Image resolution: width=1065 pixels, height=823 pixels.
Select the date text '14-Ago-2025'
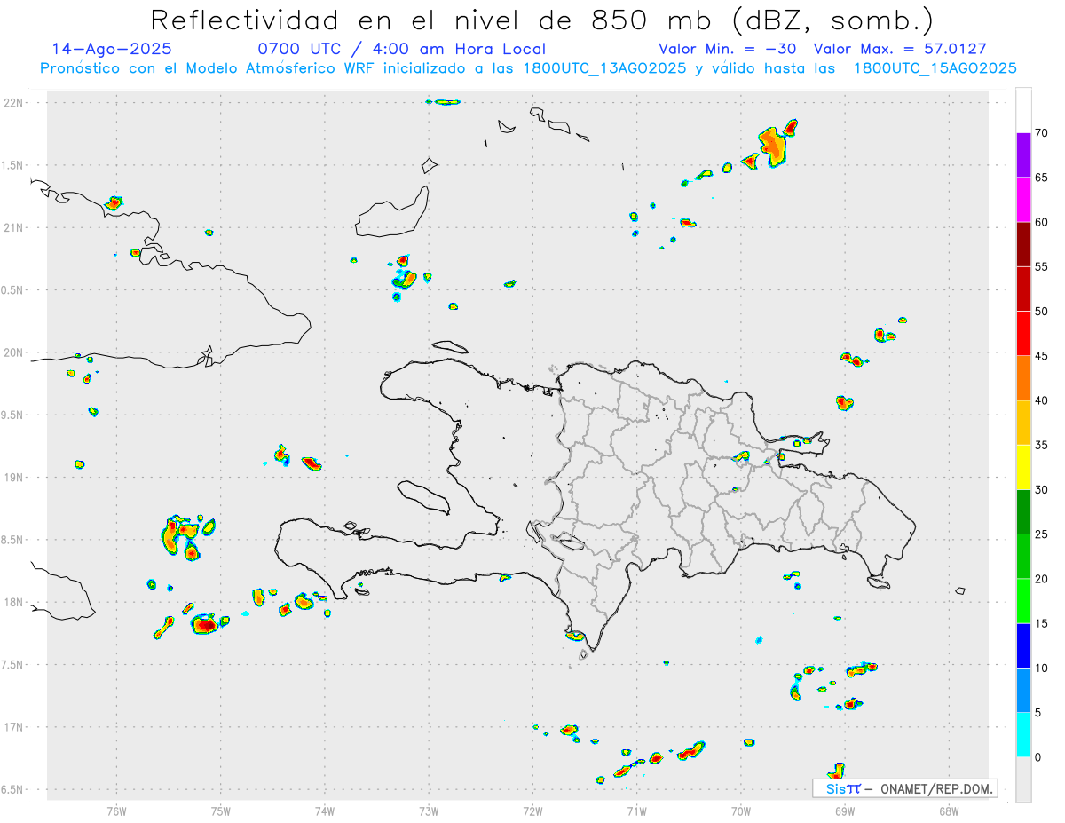(x=112, y=49)
